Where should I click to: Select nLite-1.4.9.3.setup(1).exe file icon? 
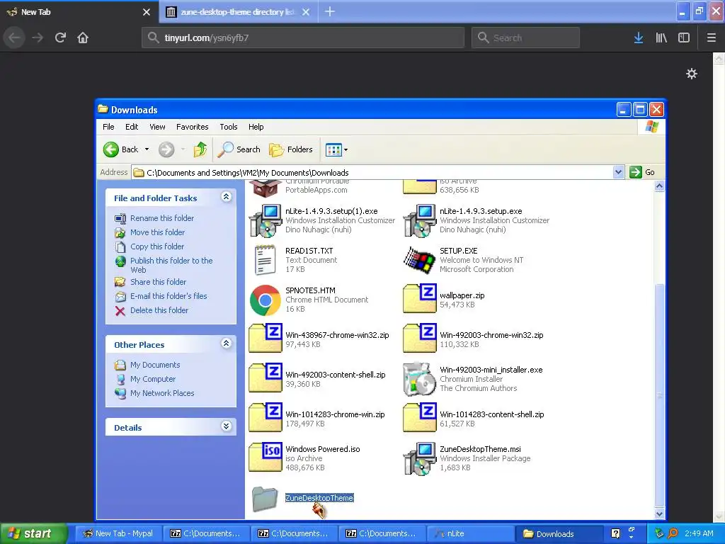pos(266,221)
